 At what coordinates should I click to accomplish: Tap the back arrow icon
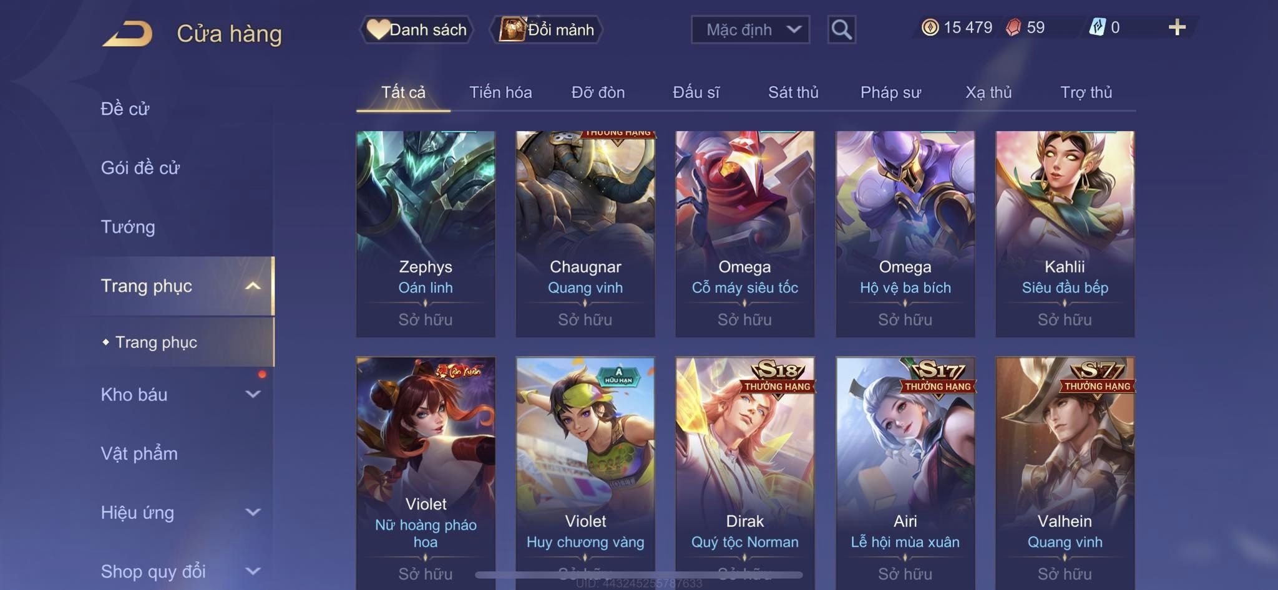tap(128, 34)
